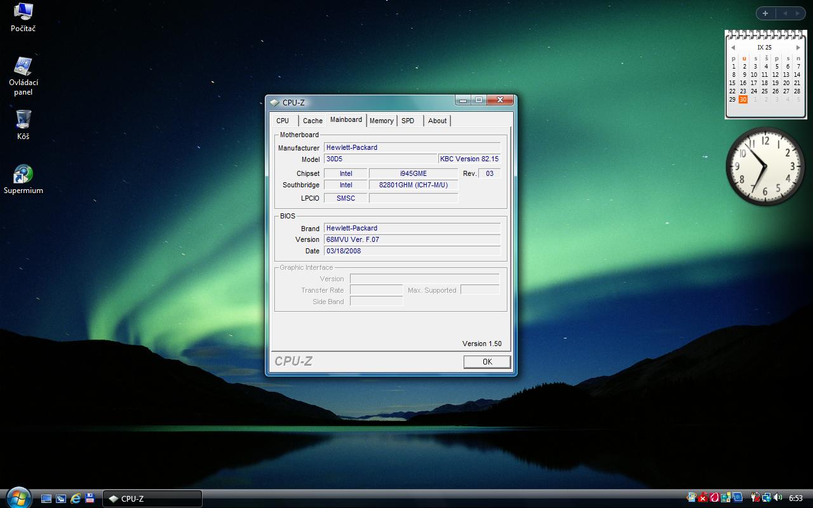Select the Mainboard tab

click(x=346, y=120)
